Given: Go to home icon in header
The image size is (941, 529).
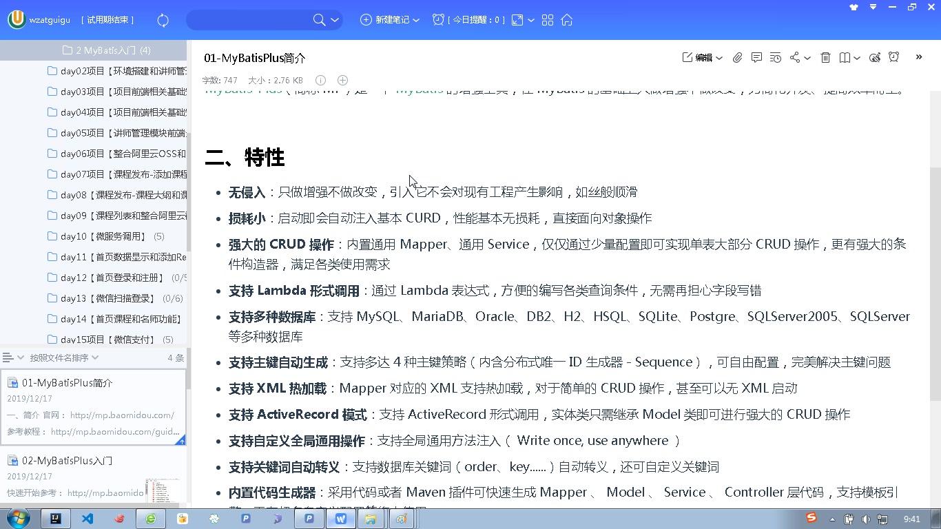Looking at the screenshot, I should 567,20.
